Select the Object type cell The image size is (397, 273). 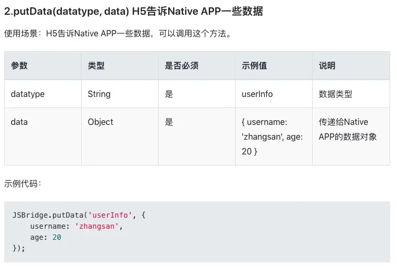point(100,122)
